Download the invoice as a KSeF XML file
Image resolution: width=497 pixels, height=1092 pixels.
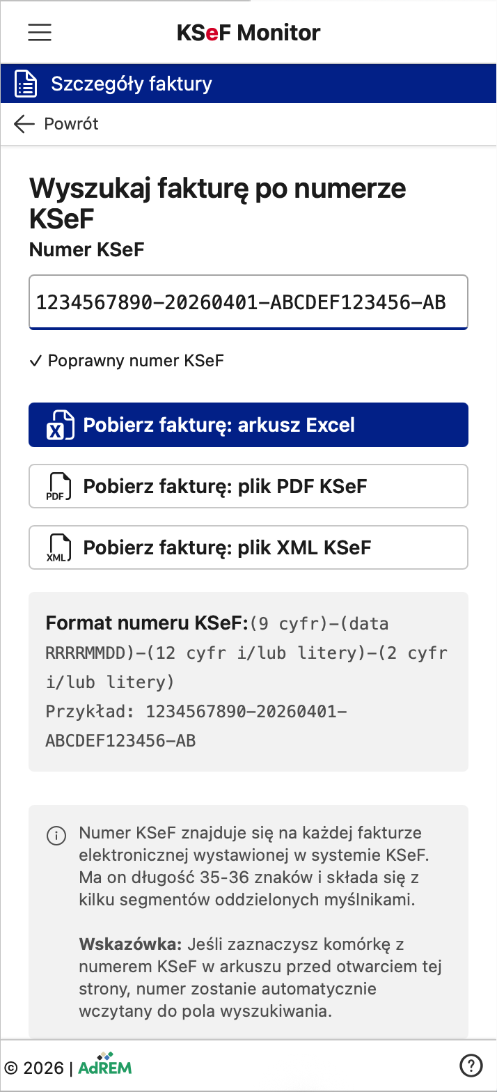[x=248, y=547]
